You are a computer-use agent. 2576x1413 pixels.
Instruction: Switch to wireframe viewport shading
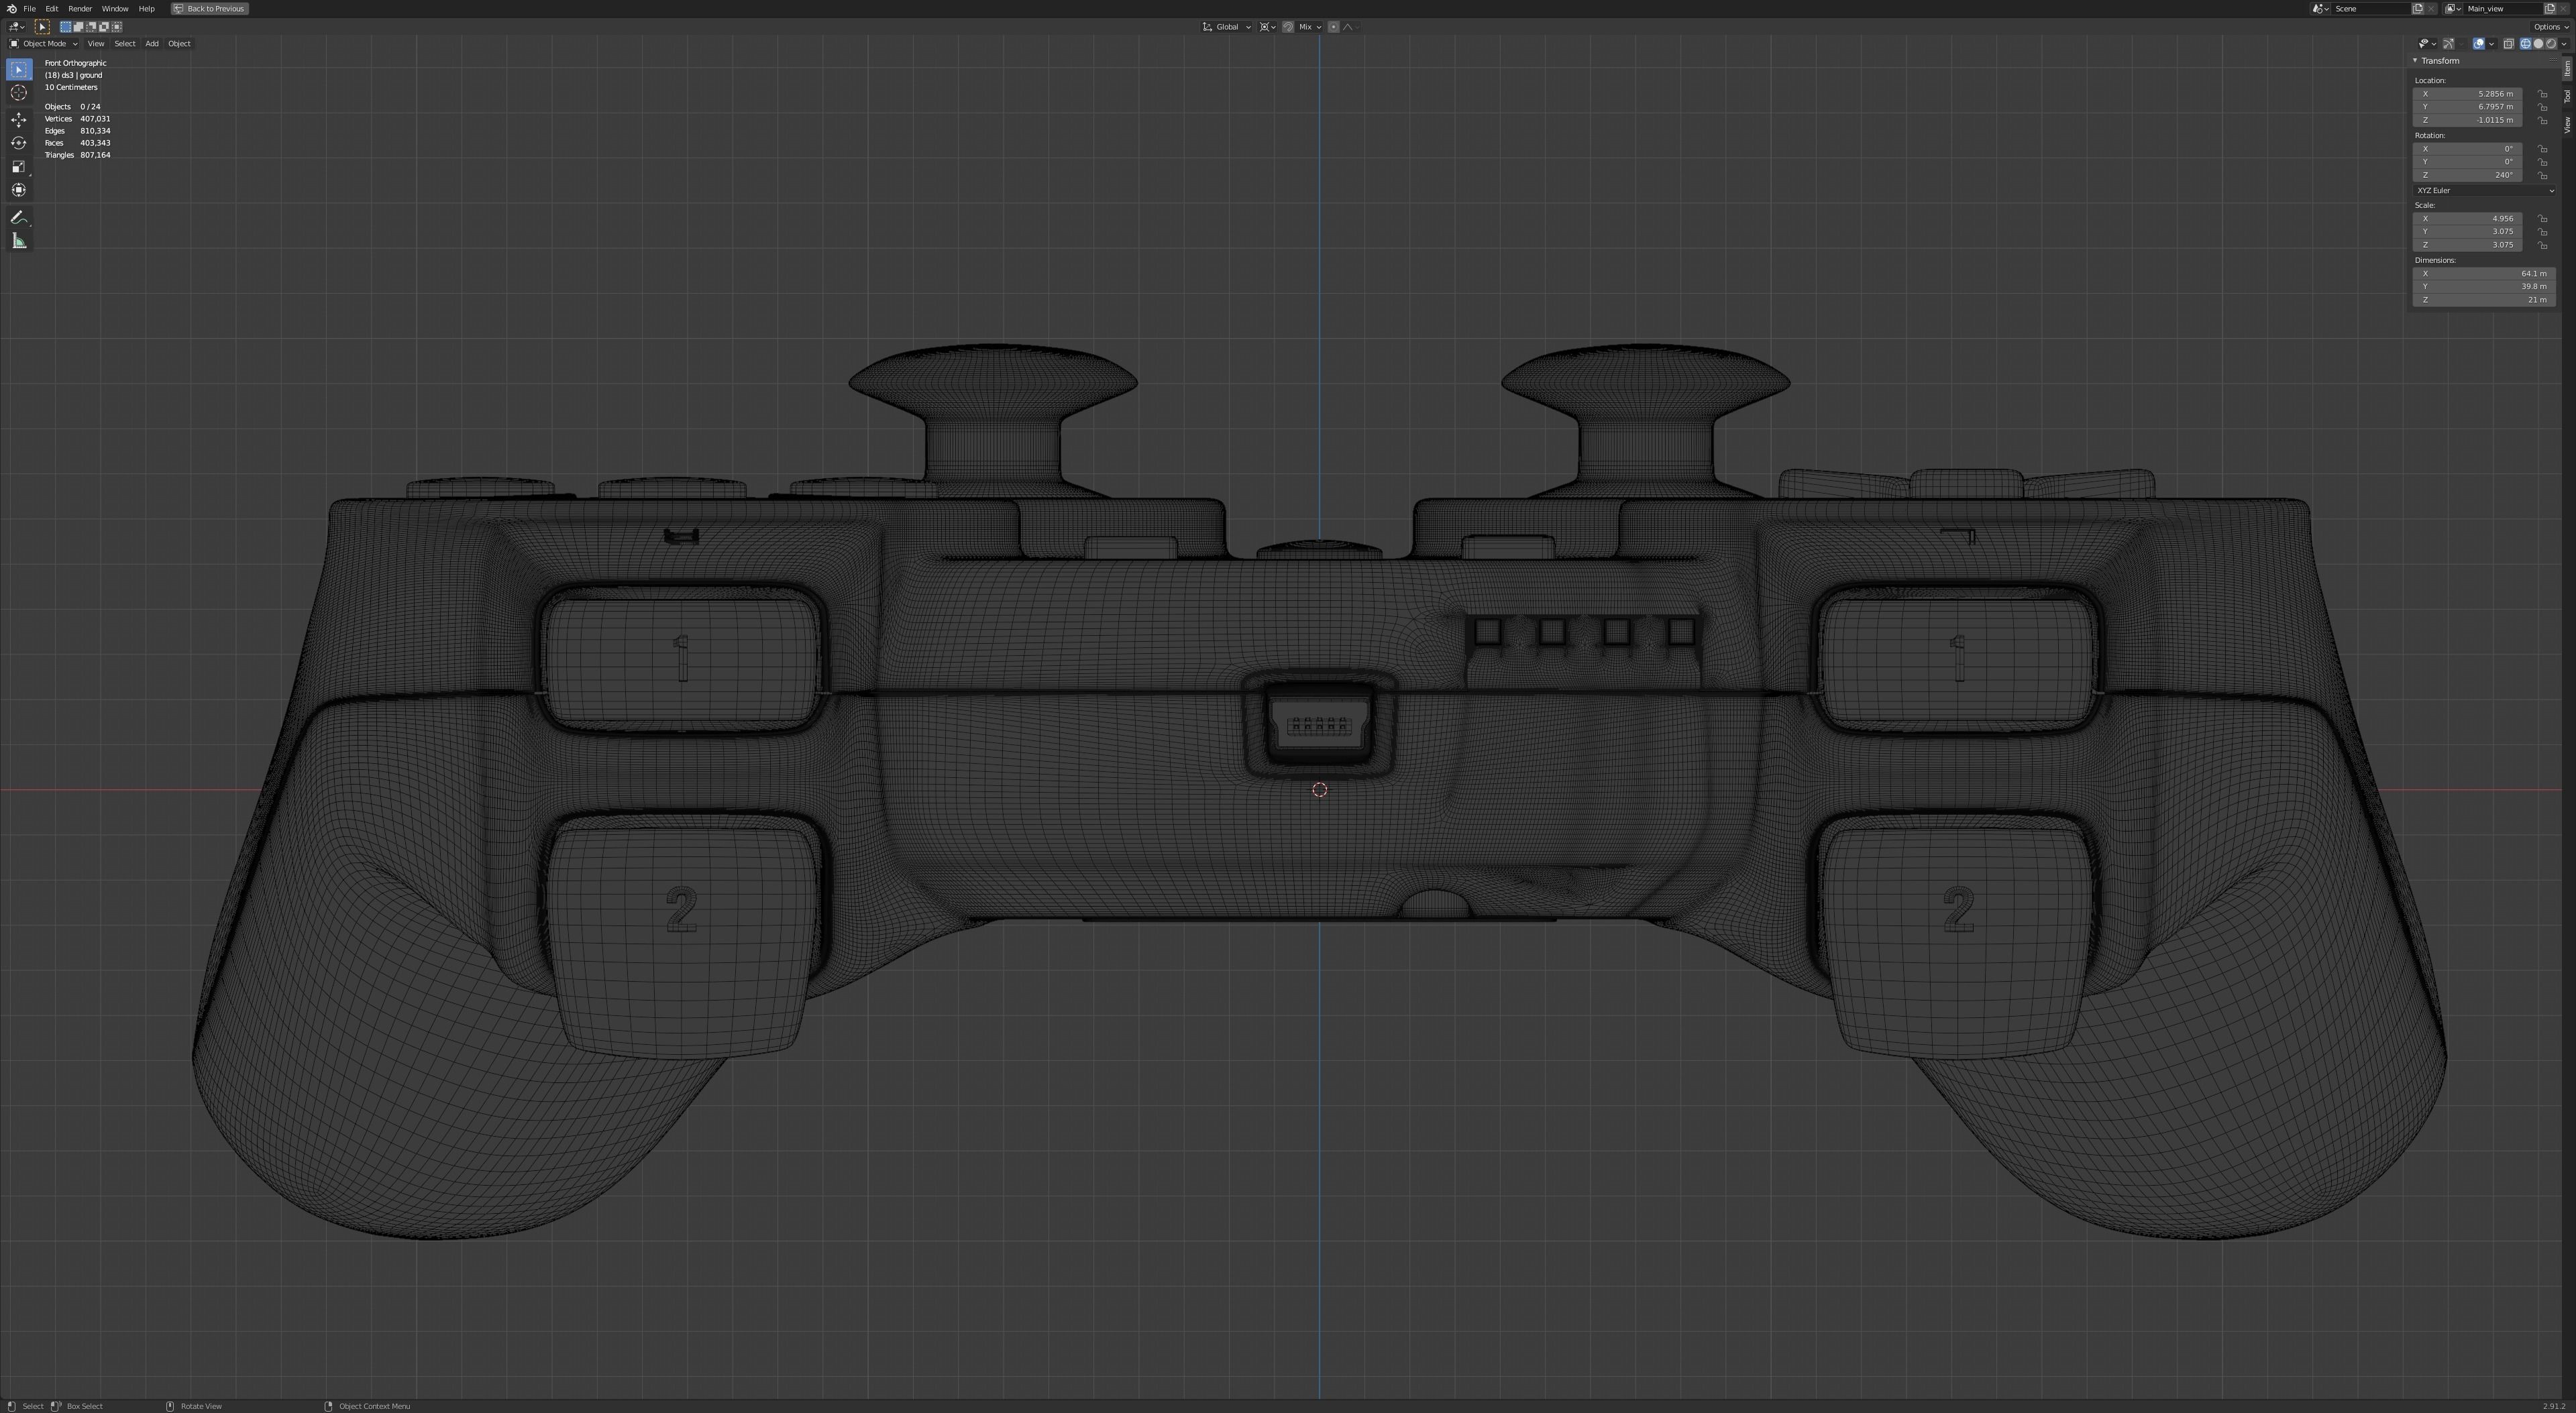point(2525,44)
